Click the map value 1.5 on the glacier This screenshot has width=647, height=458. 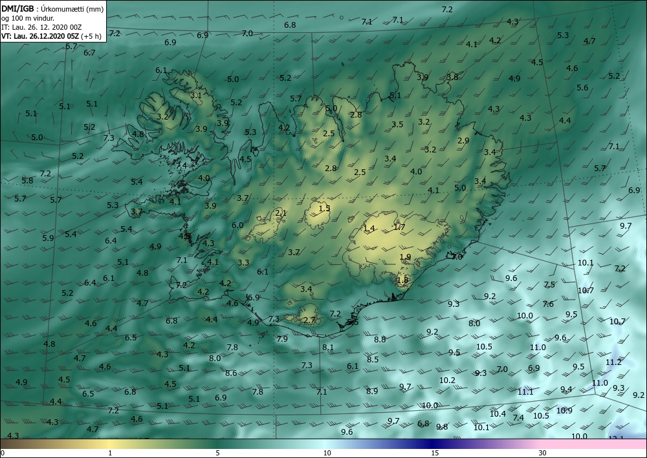(x=325, y=209)
